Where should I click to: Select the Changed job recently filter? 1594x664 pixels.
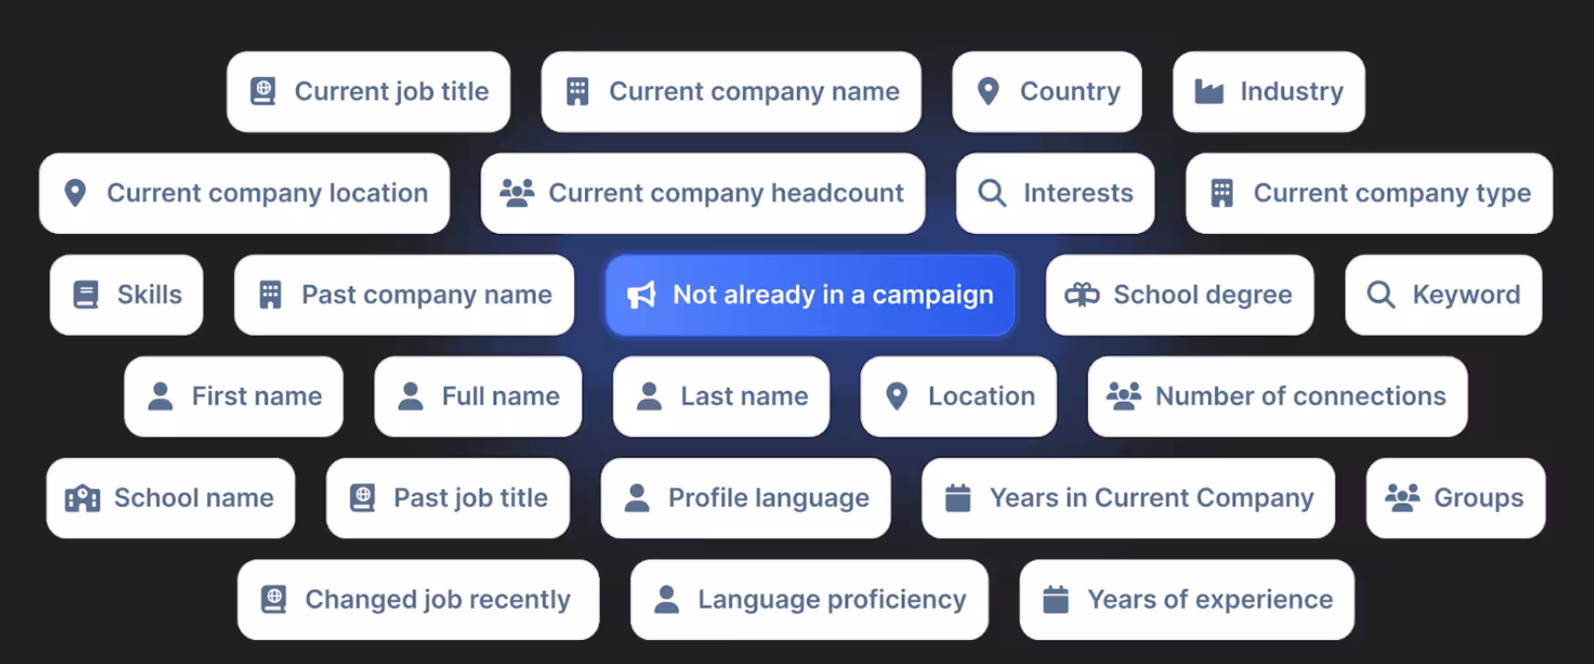[x=418, y=600]
